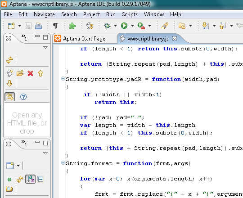Minimize the upper left panel
Image resolution: width=243 pixels, height=198 pixels.
click(x=37, y=36)
